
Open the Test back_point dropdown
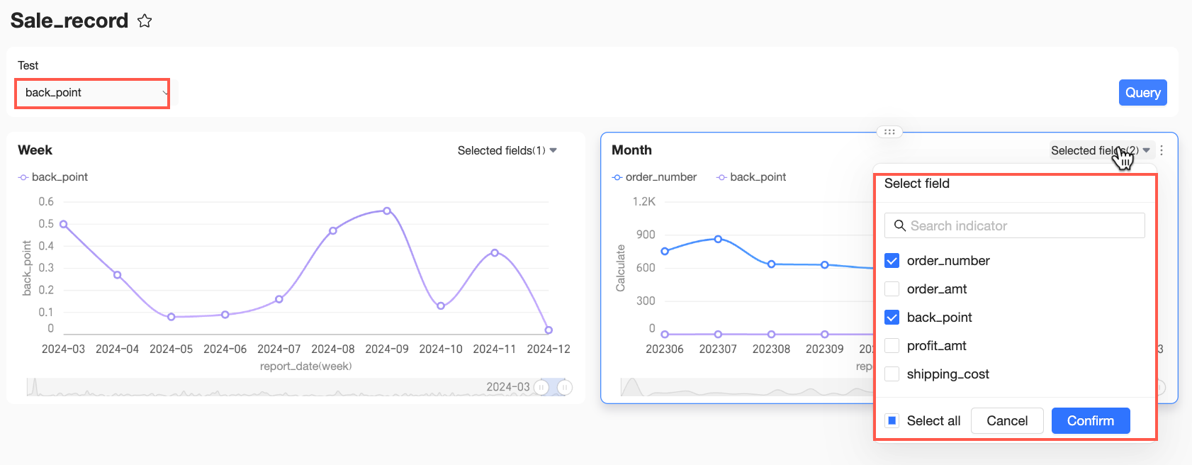(x=92, y=93)
